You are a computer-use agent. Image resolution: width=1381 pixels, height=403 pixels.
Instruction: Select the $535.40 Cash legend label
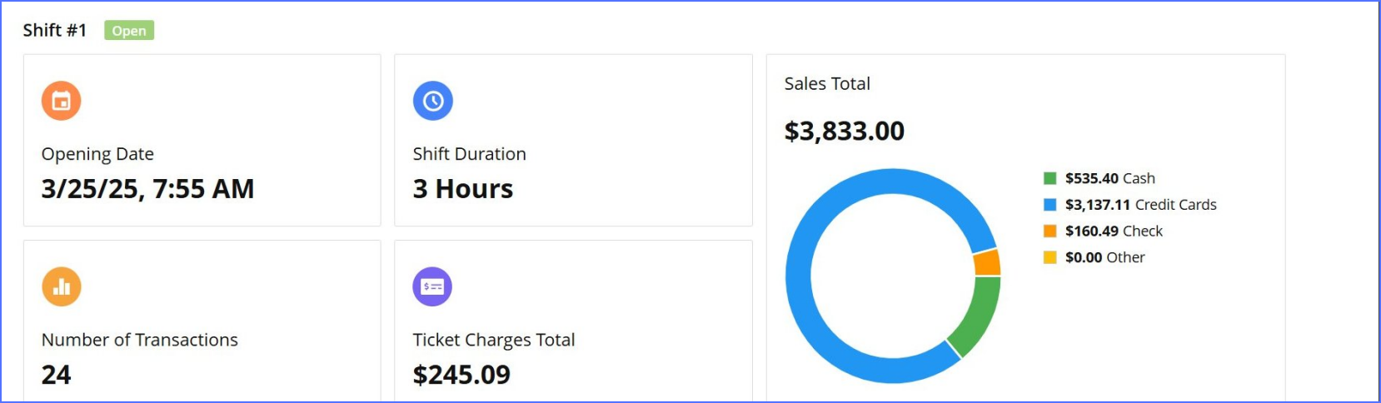tap(1109, 178)
